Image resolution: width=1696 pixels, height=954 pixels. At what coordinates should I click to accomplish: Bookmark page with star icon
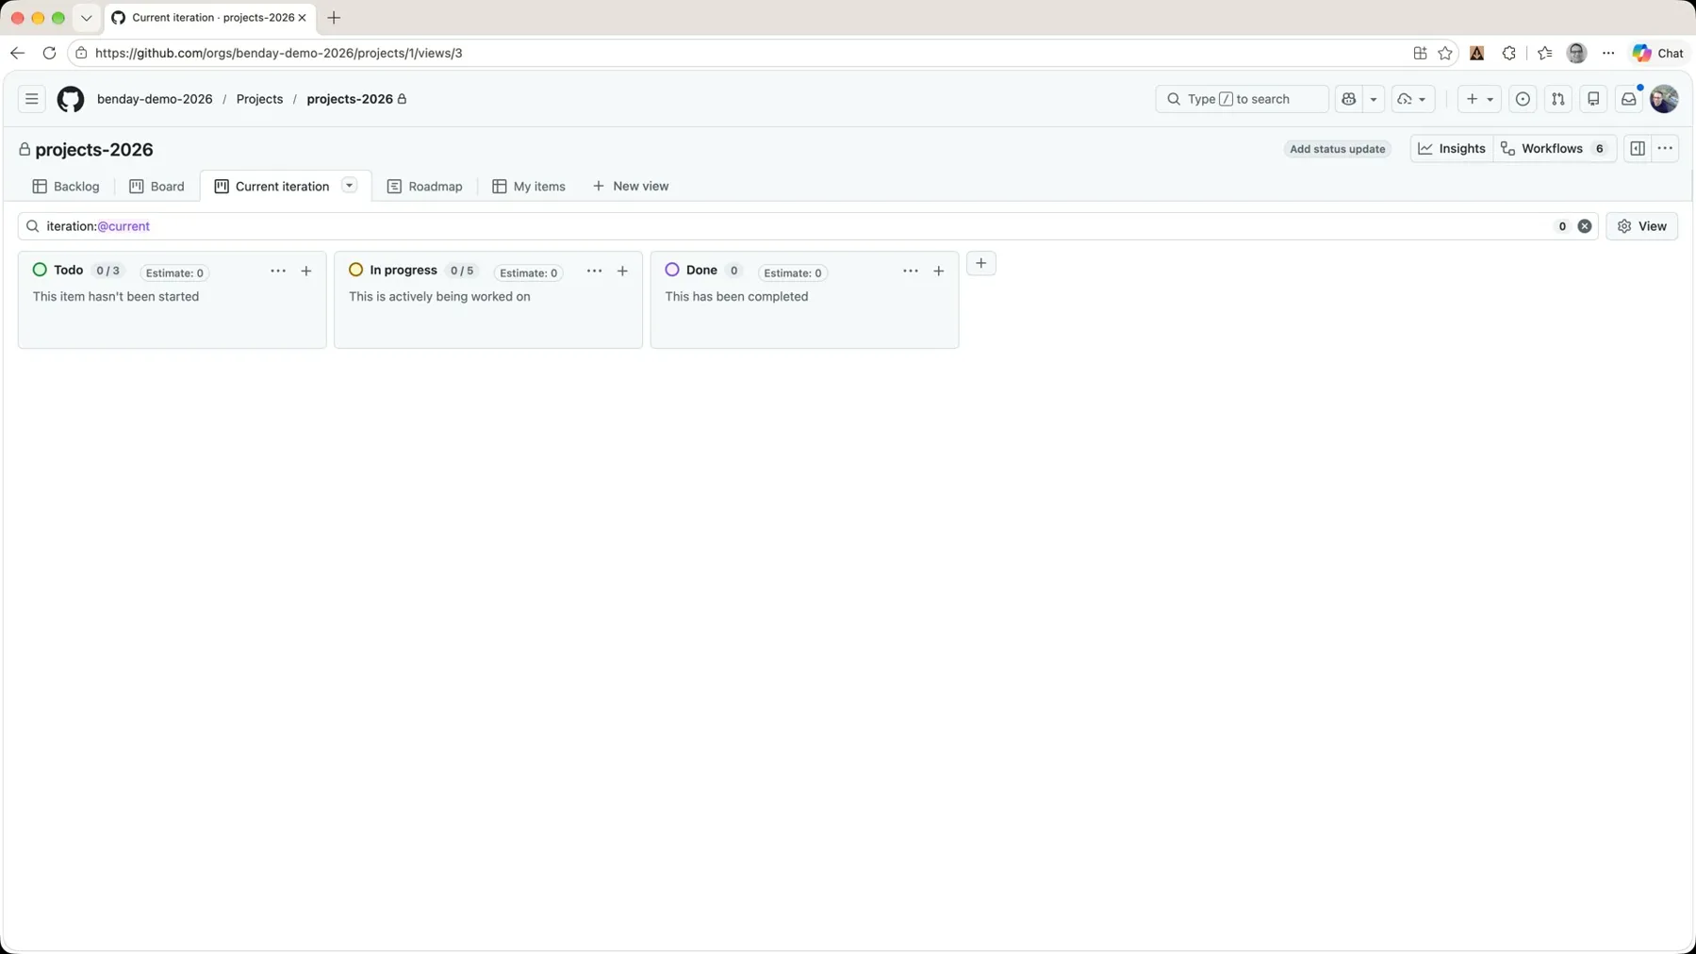(x=1445, y=53)
